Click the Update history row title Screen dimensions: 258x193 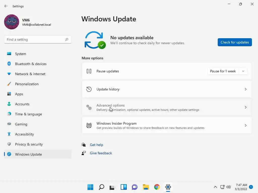point(108,89)
